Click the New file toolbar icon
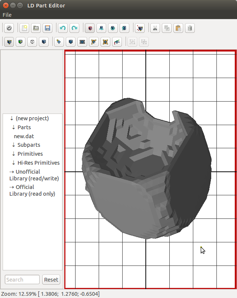This screenshot has height=298, width=237. 24,28
